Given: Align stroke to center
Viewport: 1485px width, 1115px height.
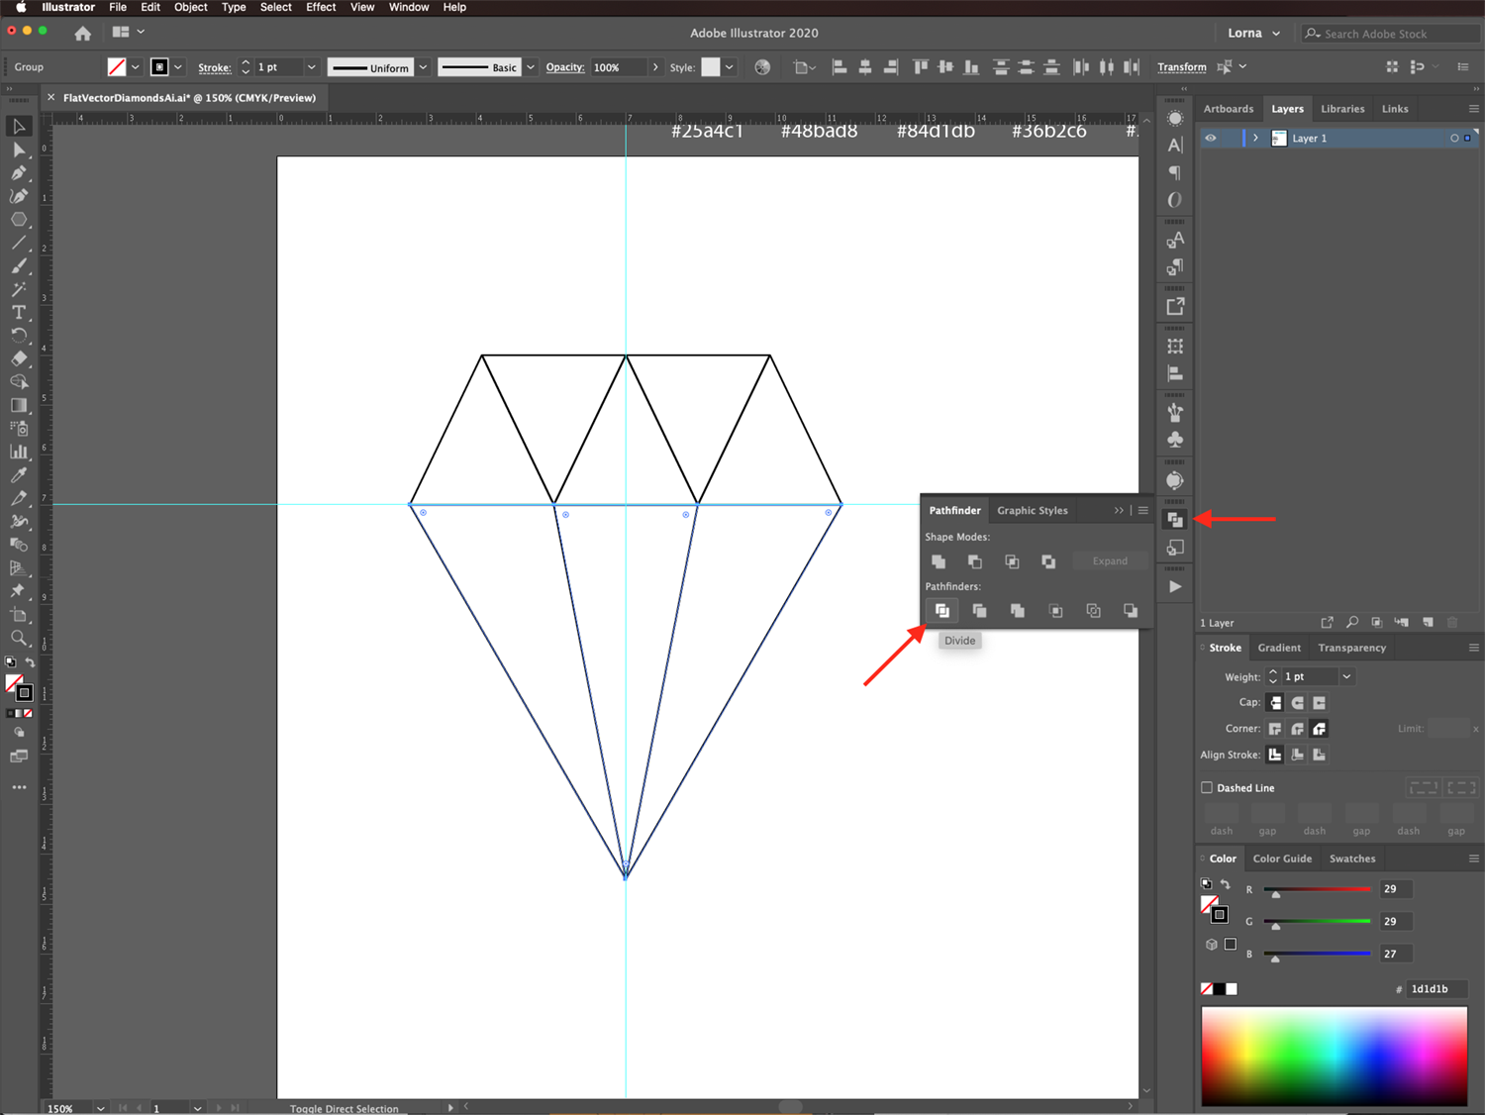Looking at the screenshot, I should (x=1275, y=755).
